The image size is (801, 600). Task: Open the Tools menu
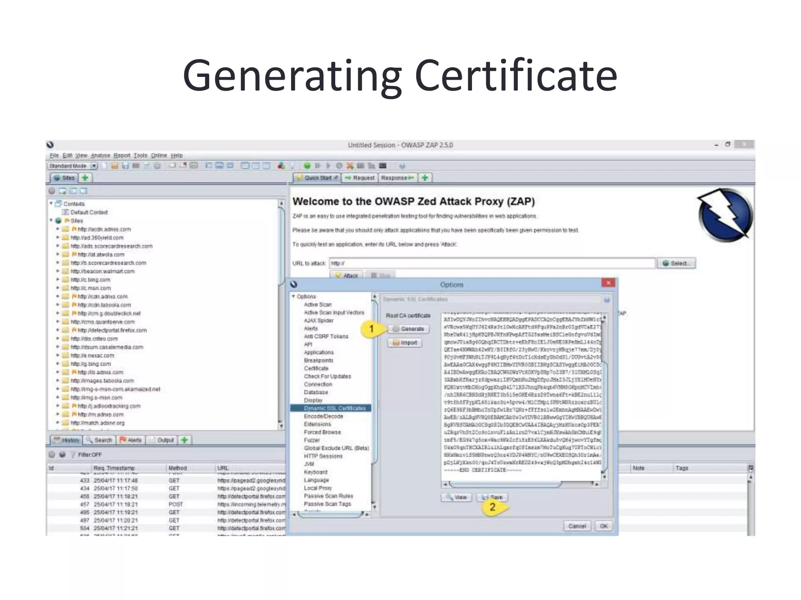coord(140,155)
